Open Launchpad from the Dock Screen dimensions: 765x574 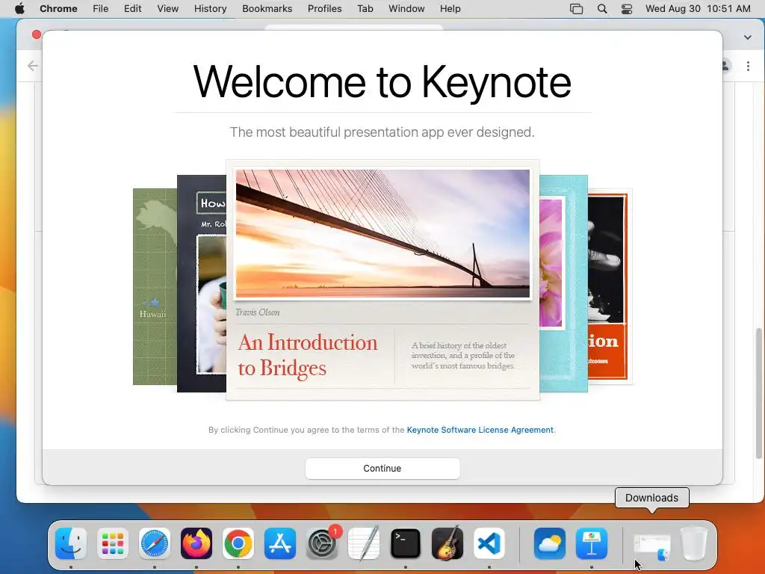pos(113,543)
